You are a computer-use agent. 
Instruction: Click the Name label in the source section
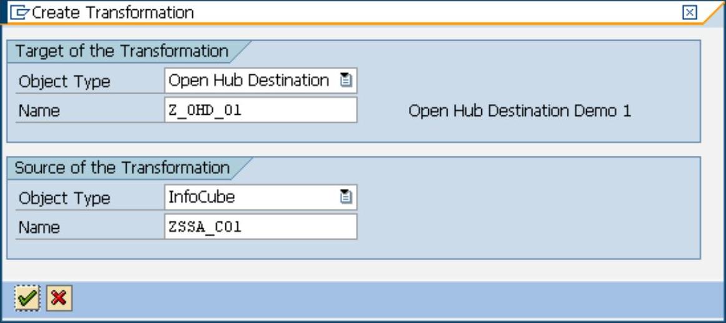tap(39, 228)
